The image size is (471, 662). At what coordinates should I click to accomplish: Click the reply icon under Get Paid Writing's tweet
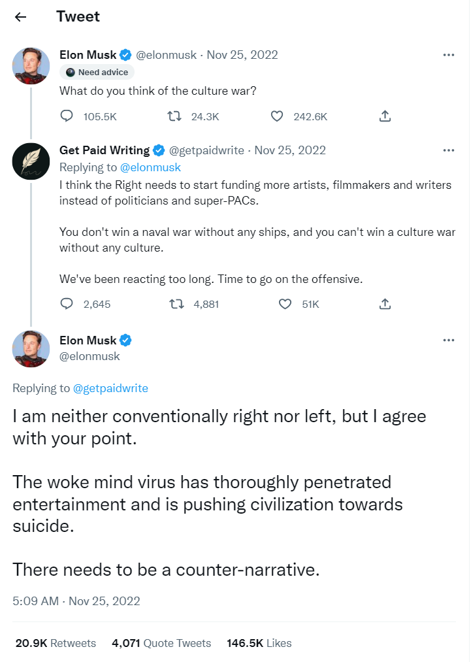[65, 304]
